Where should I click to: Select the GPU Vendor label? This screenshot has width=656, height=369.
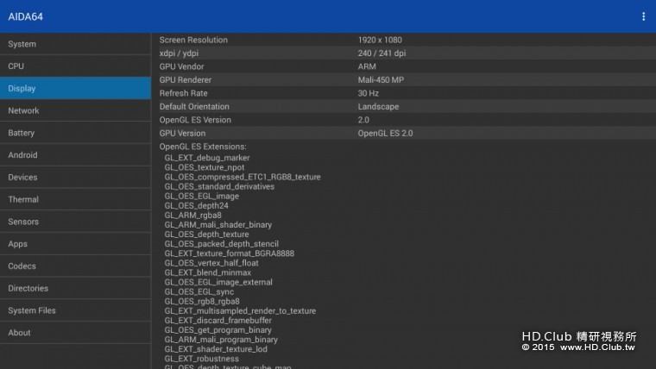pos(181,66)
